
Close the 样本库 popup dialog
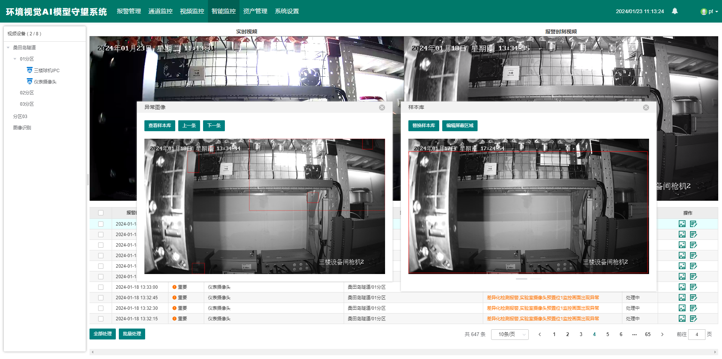(x=646, y=108)
